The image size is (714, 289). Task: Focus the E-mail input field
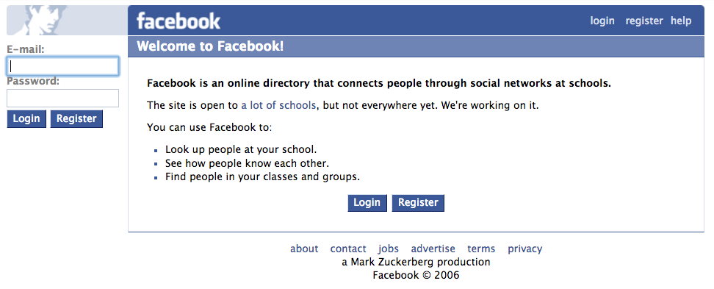tap(63, 66)
